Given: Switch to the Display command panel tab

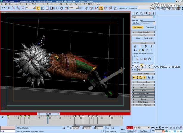Looking at the screenshot, I should [149, 13].
